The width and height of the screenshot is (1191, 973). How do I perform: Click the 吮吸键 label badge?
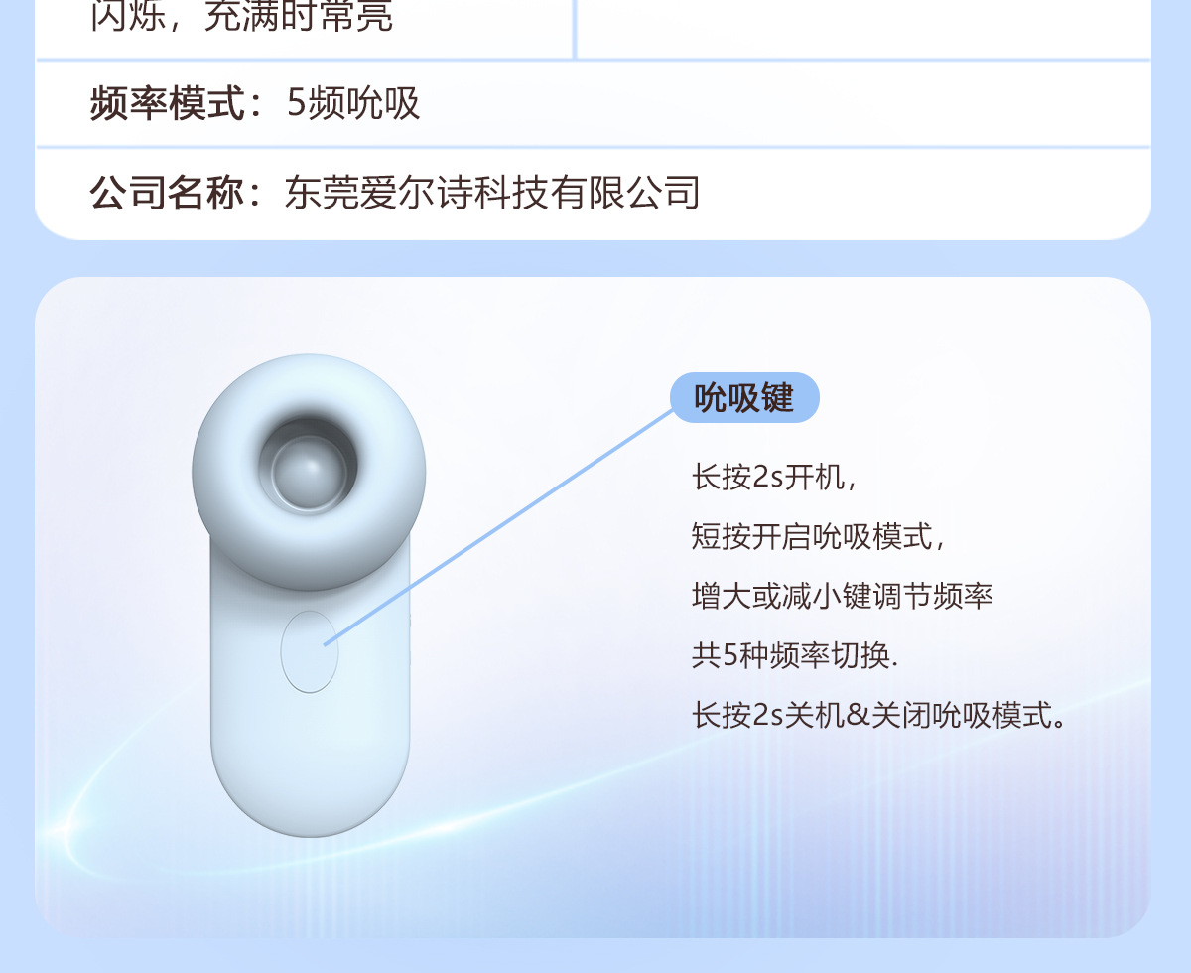pos(744,398)
